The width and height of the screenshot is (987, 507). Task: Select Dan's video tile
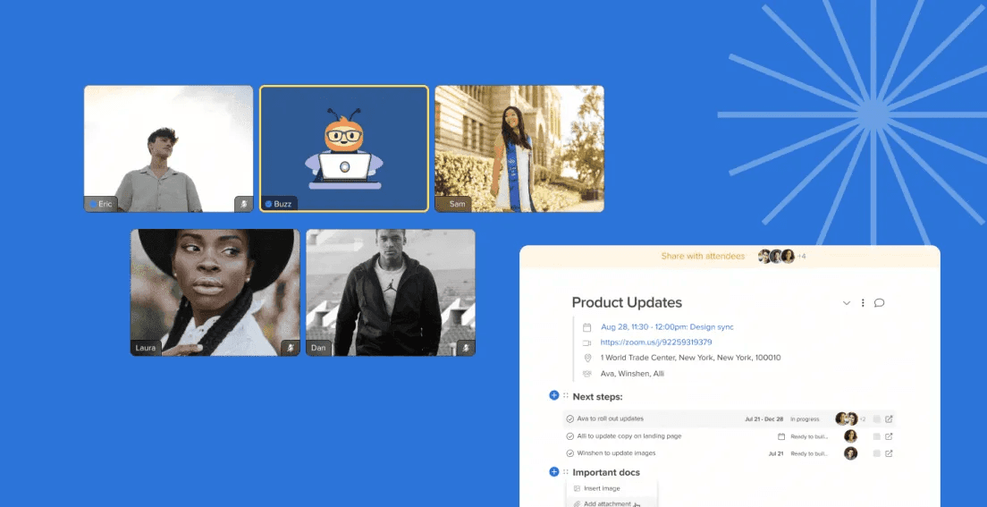click(391, 292)
